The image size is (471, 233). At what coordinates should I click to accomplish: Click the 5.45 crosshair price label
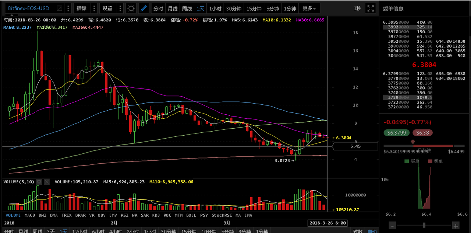[x=355, y=146]
